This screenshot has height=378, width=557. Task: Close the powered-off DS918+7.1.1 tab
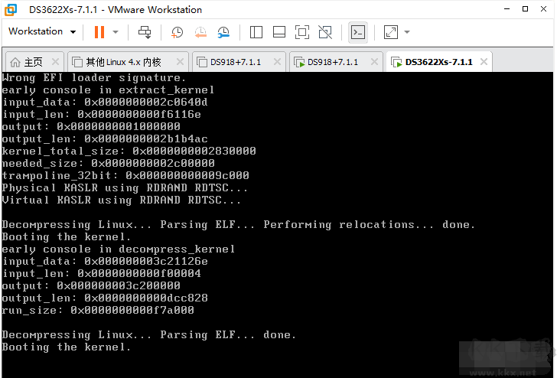tap(277, 62)
